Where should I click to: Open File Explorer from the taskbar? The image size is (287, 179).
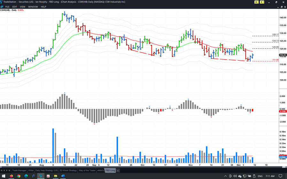pos(56,176)
